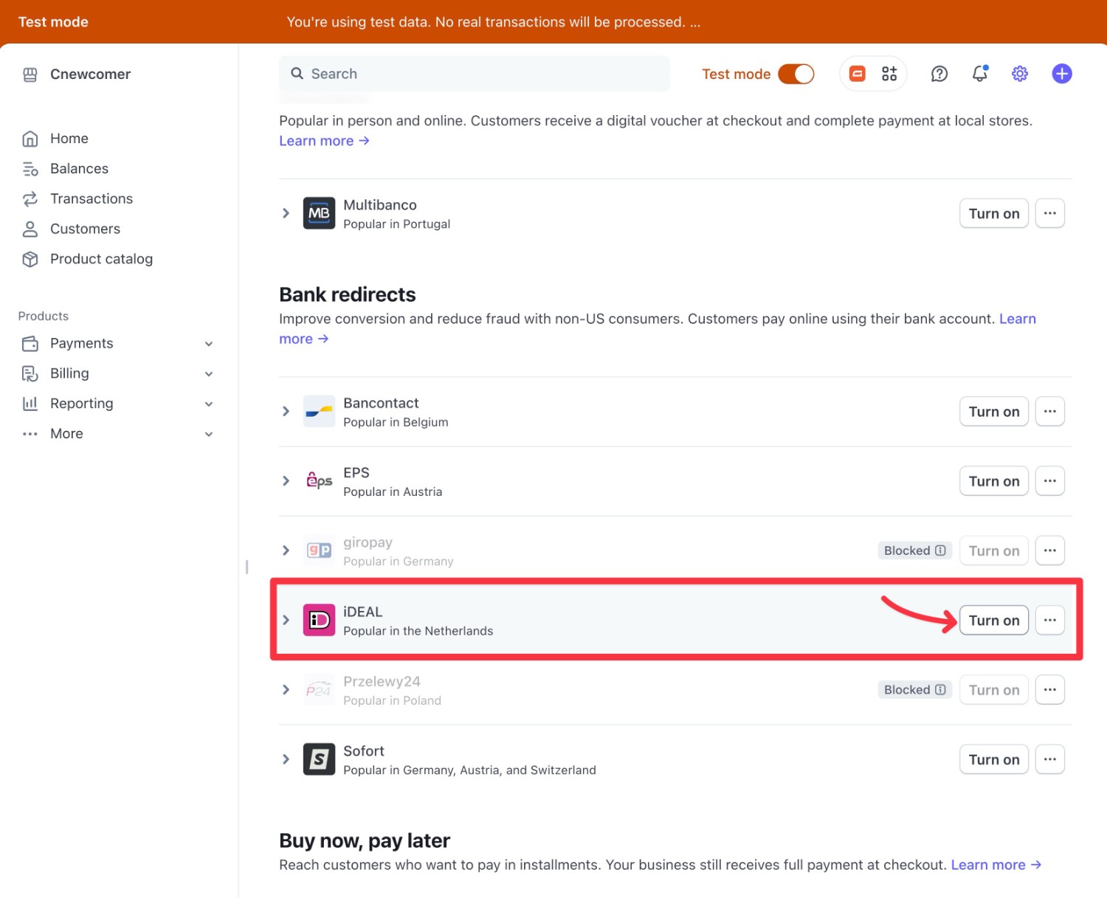Expand the Multibanco row chevron
The image size is (1107, 898).
point(286,213)
